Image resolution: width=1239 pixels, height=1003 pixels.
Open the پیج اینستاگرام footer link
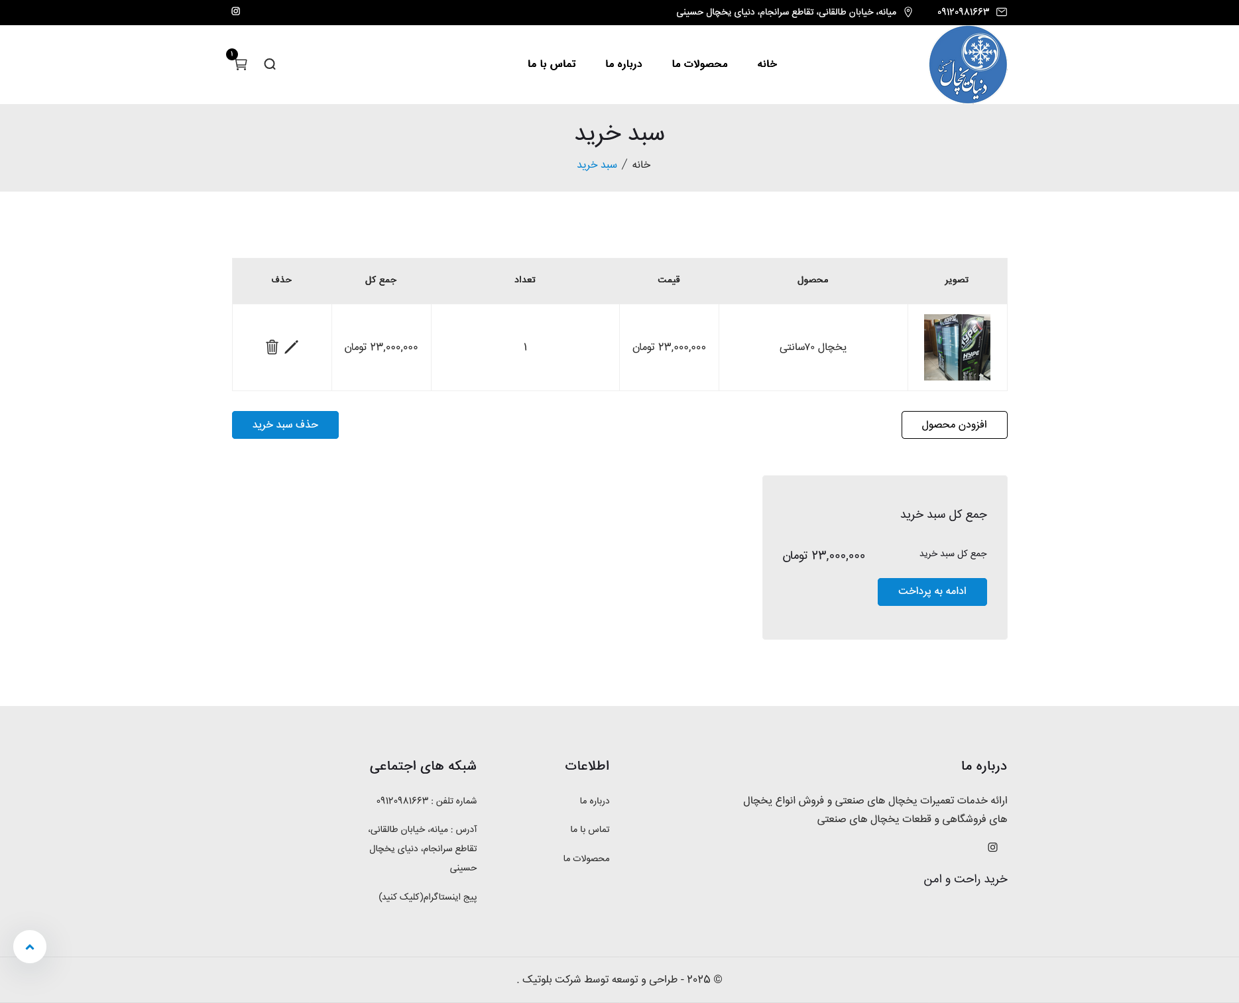click(428, 897)
